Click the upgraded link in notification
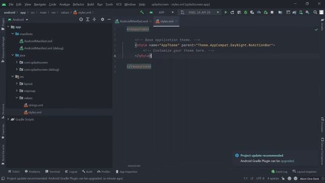 [x=287, y=161]
